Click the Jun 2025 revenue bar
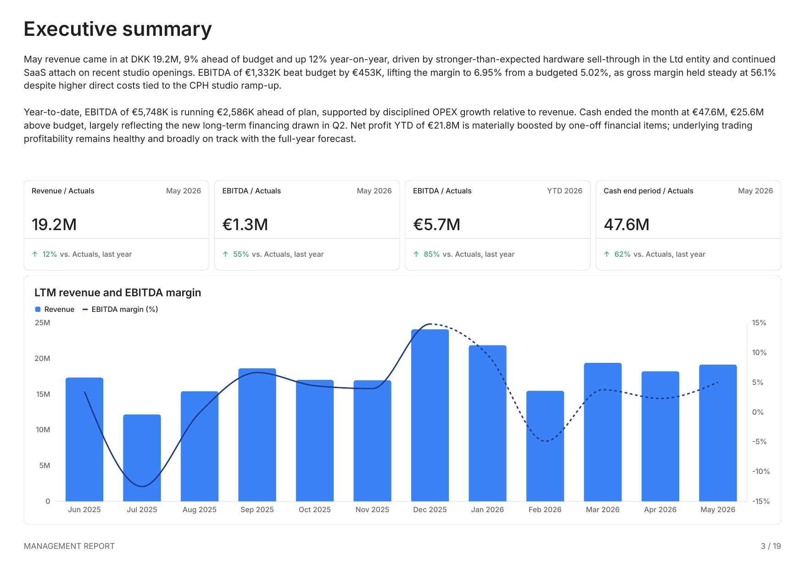Image resolution: width=805 pixels, height=570 pixels. click(x=84, y=440)
